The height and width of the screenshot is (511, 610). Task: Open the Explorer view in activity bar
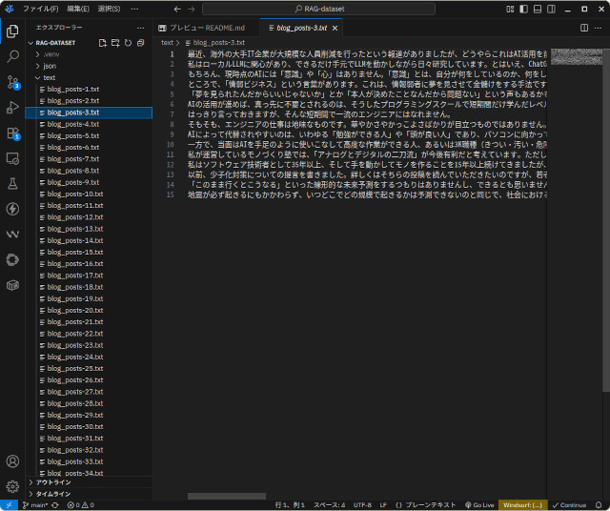[x=12, y=31]
